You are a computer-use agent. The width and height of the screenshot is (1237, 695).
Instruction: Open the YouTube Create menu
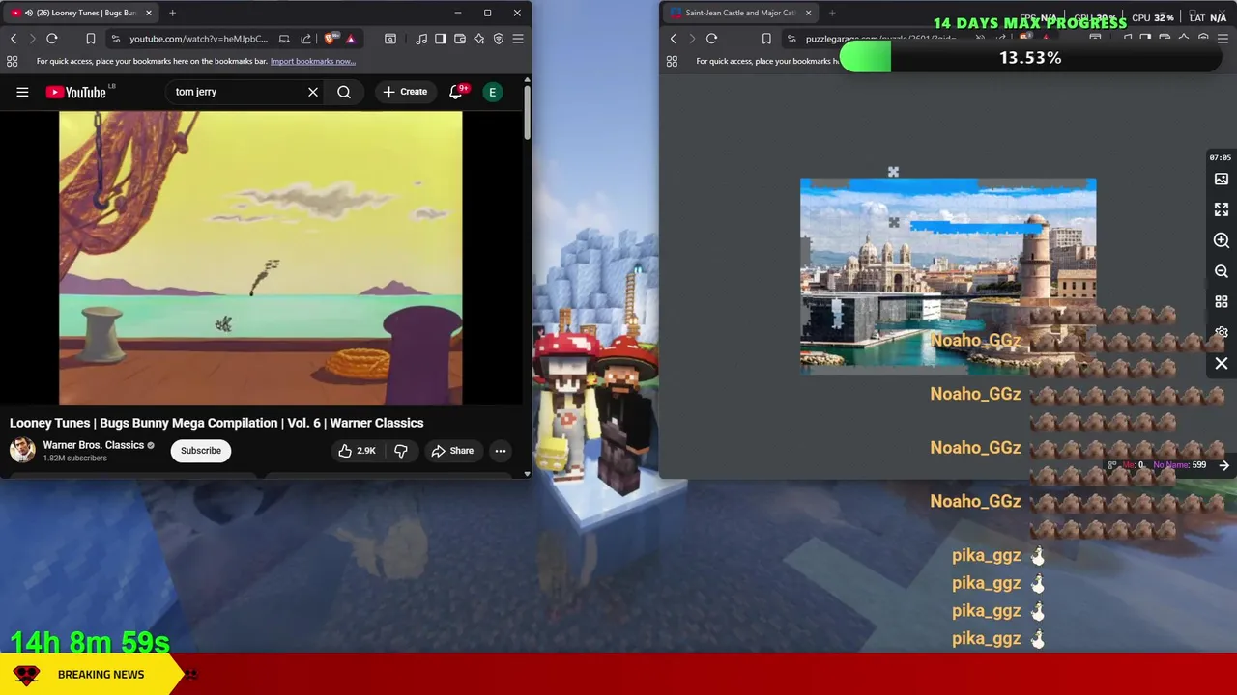click(x=405, y=92)
